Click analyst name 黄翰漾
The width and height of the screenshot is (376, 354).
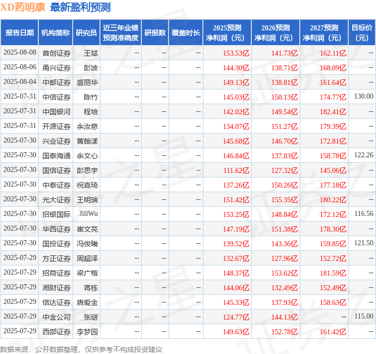pos(87,141)
